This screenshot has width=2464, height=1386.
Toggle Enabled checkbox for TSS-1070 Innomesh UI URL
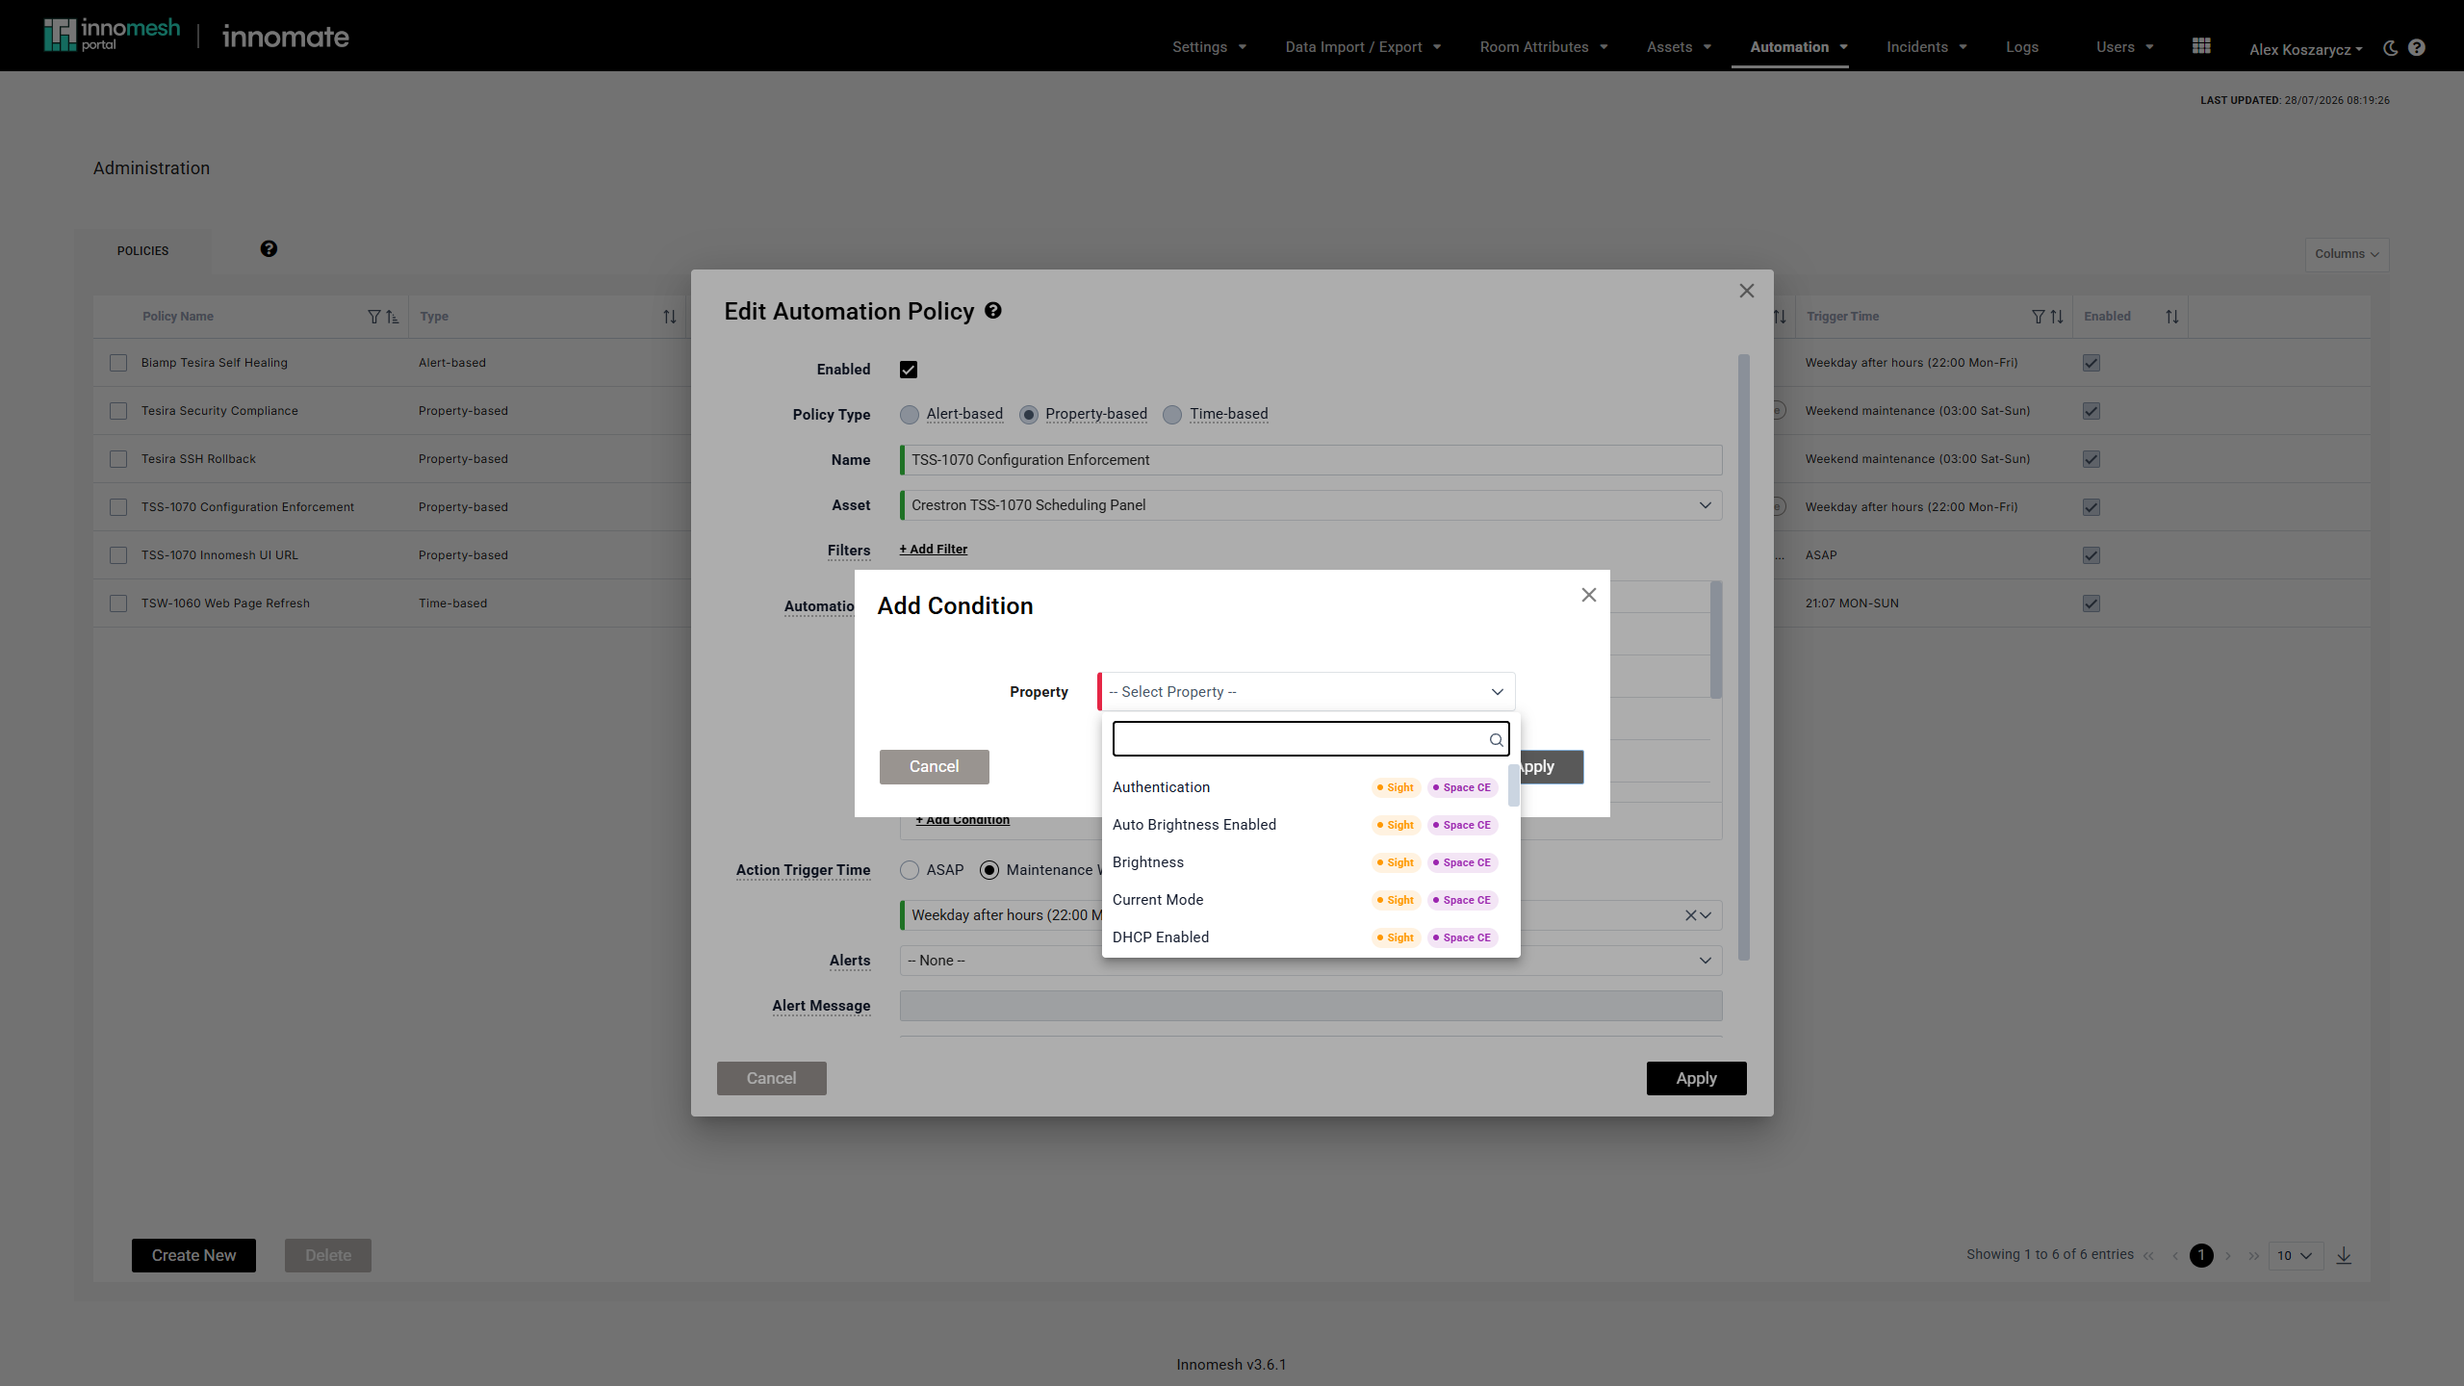click(x=2092, y=555)
